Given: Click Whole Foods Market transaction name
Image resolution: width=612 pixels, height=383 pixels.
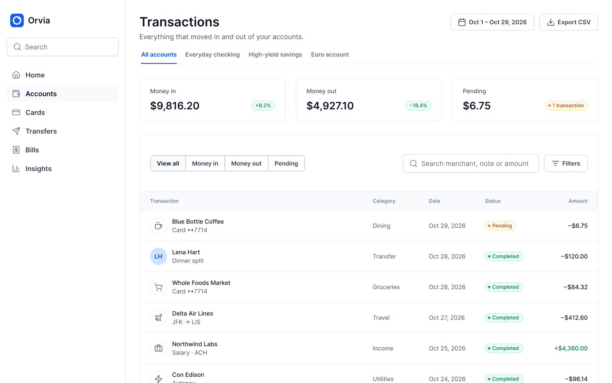Looking at the screenshot, I should point(201,283).
